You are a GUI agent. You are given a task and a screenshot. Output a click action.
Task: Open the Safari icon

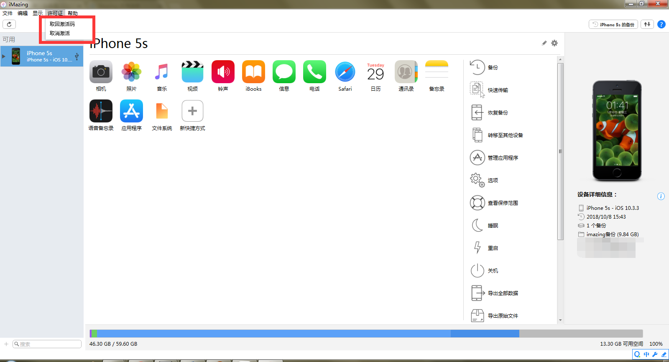point(345,72)
